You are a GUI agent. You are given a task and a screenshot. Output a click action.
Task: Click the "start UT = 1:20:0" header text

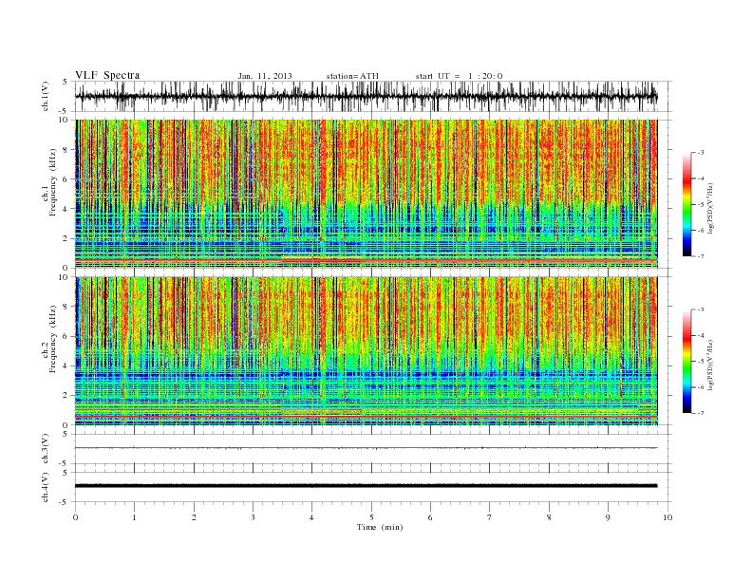[x=459, y=76]
